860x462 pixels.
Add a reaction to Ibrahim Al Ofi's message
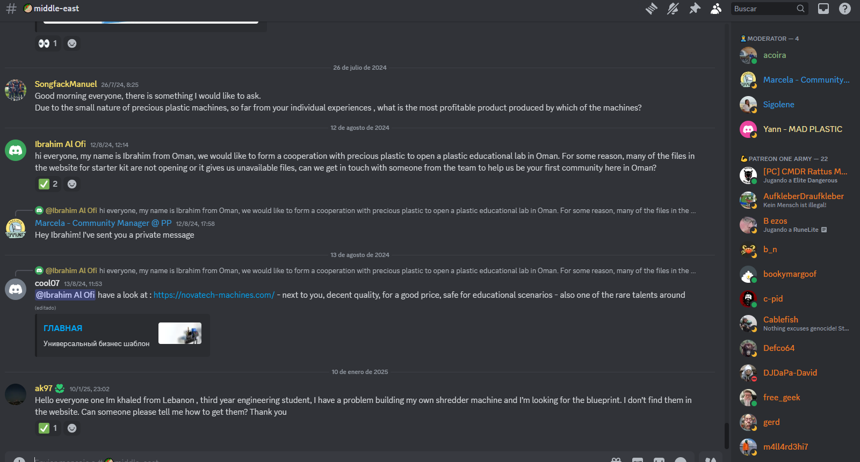point(72,184)
